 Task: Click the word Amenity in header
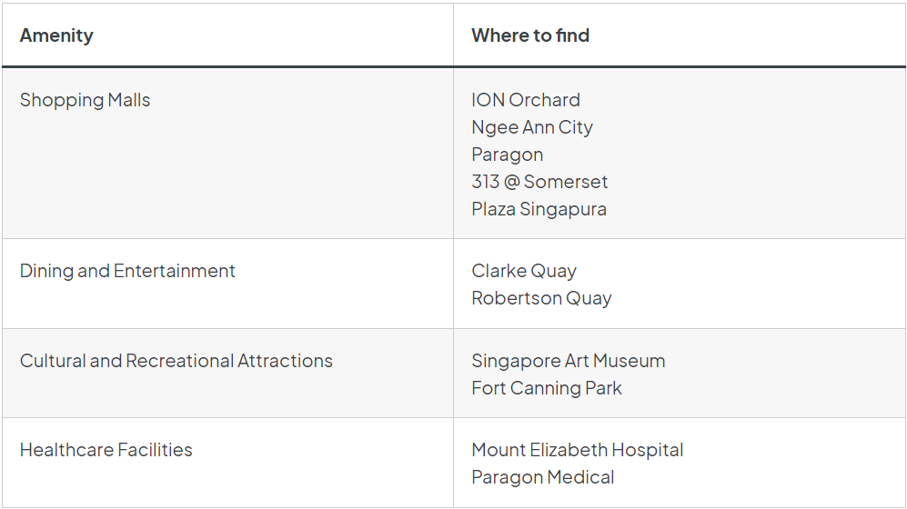56,35
